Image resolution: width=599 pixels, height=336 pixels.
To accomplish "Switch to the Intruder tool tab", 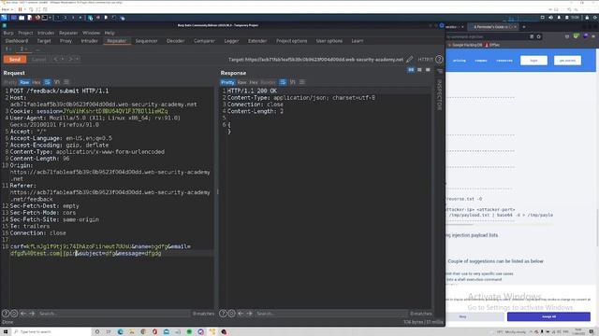I will point(90,41).
